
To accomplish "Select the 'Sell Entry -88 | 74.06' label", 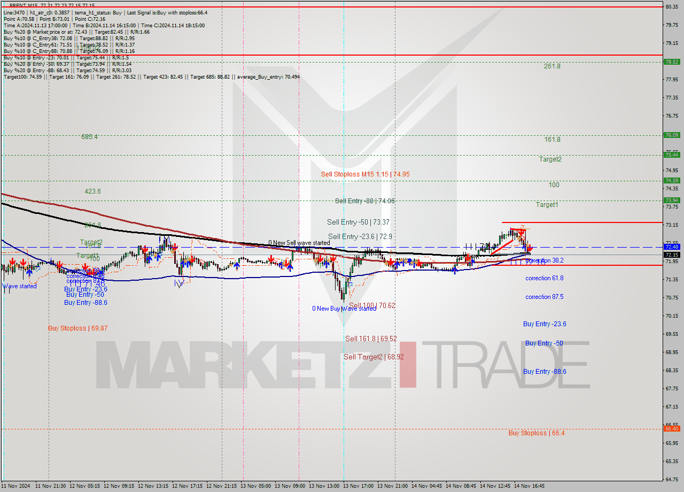I will coord(364,201).
